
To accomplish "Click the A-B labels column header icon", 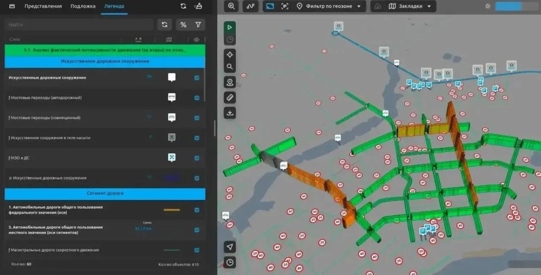I will tap(138, 40).
